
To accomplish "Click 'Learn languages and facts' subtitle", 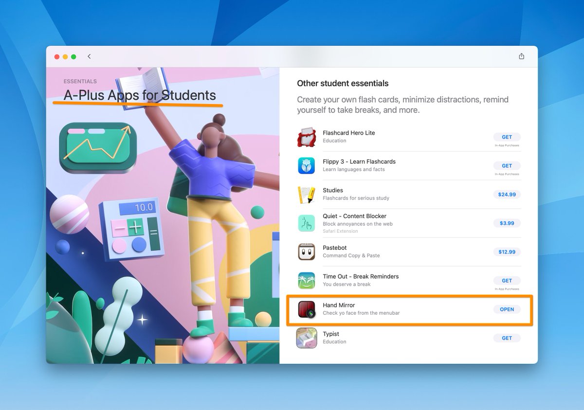I will (x=354, y=170).
